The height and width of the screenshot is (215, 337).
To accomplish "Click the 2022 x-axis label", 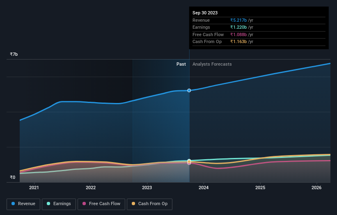I will [91, 188].
